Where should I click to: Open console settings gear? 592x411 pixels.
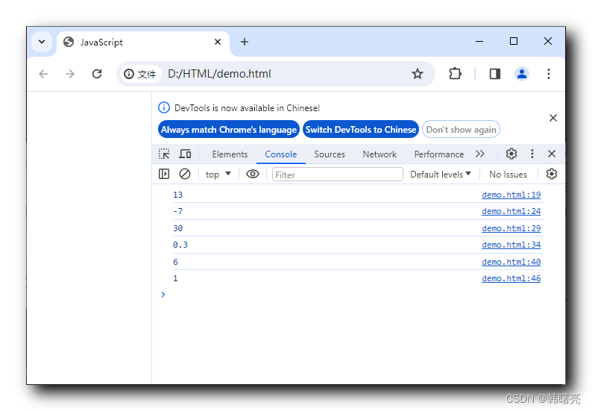click(551, 174)
